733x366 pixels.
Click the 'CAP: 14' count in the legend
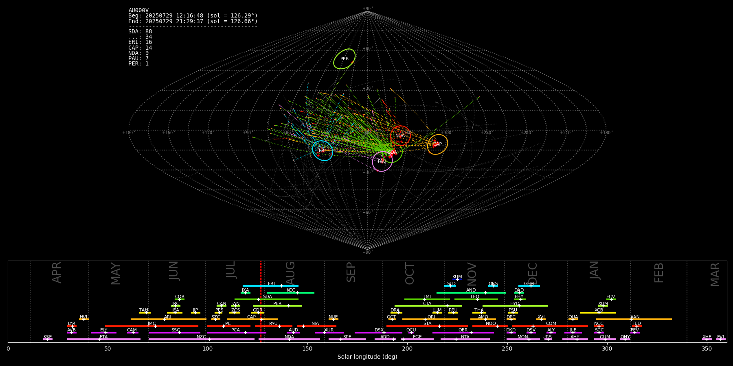click(140, 48)
